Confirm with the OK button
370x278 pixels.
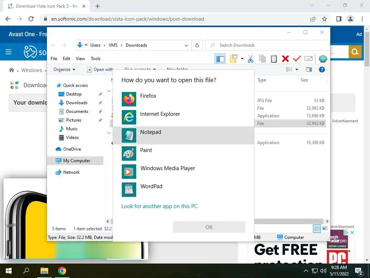(209, 227)
